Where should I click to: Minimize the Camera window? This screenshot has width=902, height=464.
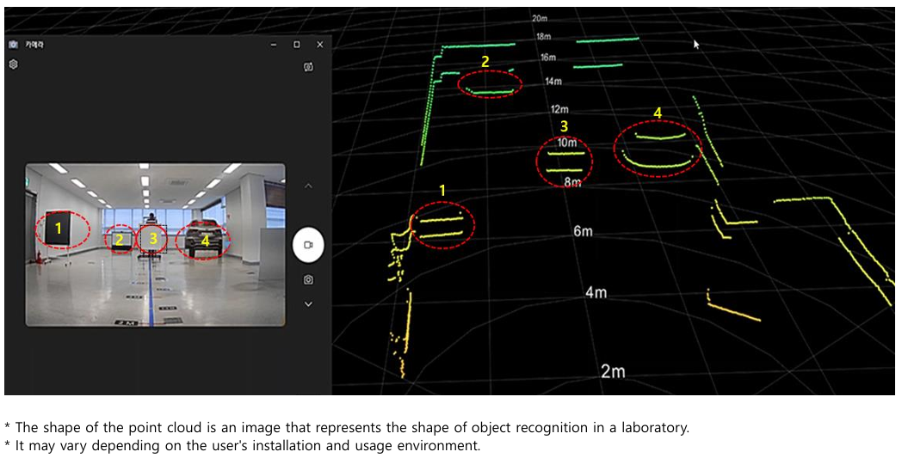[x=273, y=45]
